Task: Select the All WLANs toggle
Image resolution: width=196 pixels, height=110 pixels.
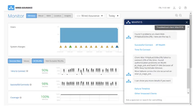Action: coord(38,61)
